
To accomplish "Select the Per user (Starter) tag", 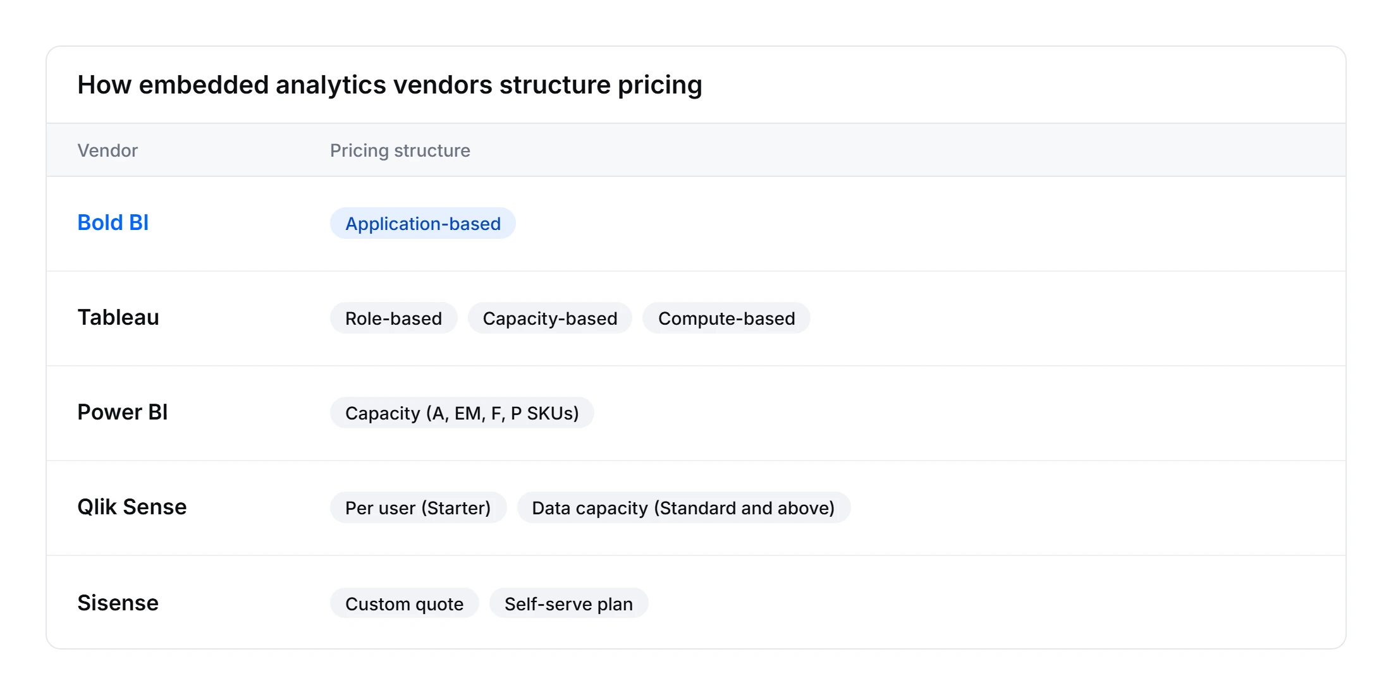I will coord(418,508).
